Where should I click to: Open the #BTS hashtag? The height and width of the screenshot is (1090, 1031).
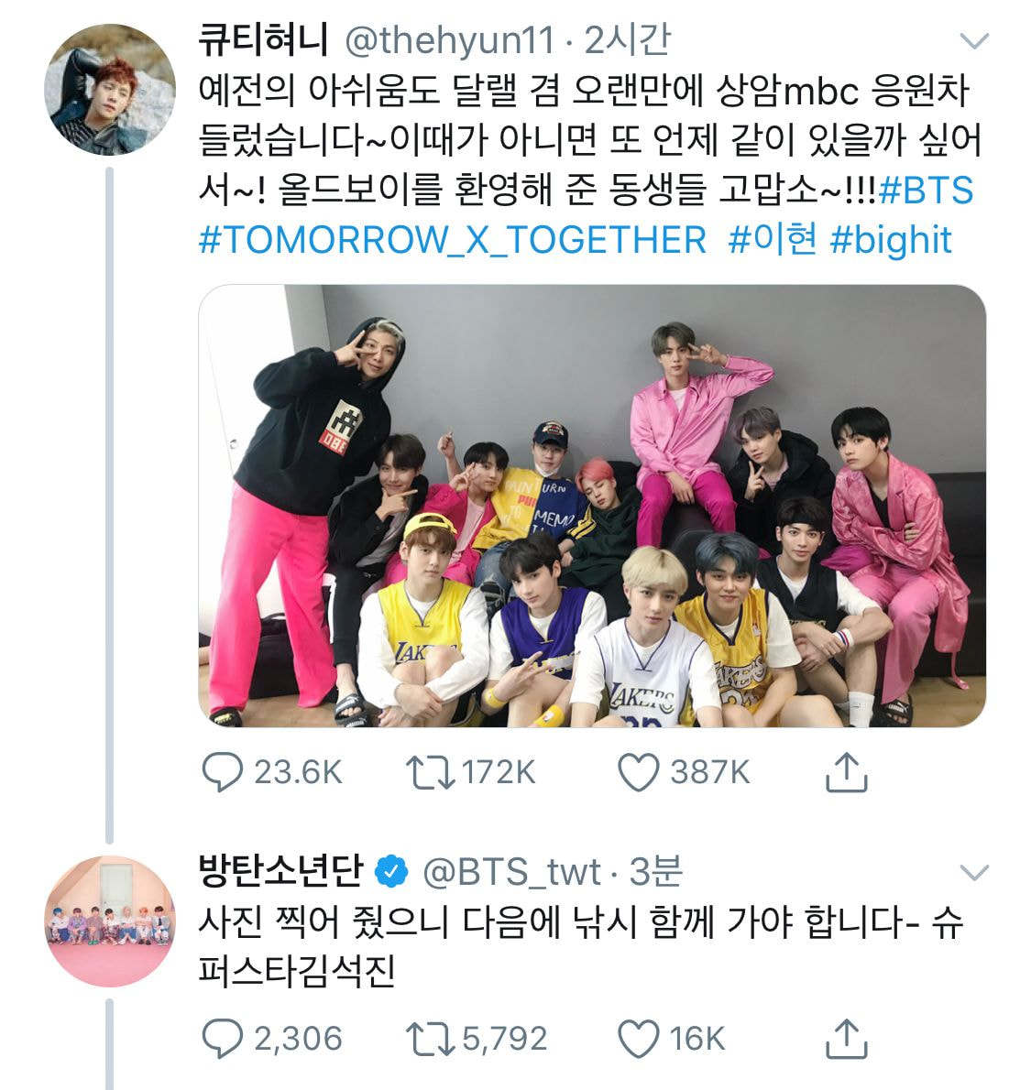tap(926, 190)
